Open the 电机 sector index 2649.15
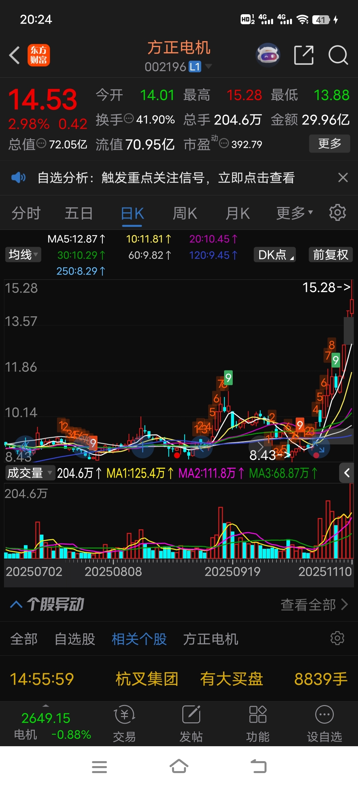The height and width of the screenshot is (788, 358). tap(46, 718)
